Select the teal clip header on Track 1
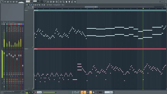The width and height of the screenshot is (167, 94). coord(100,10)
